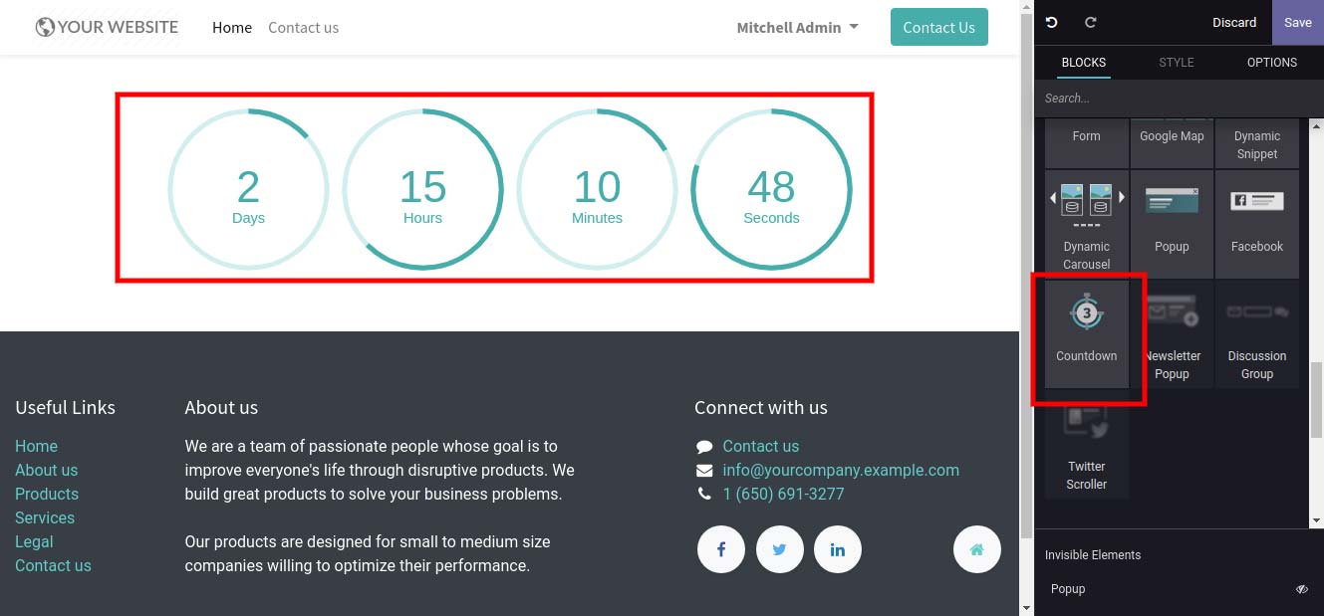Open the Home menu item in navbar

click(232, 28)
